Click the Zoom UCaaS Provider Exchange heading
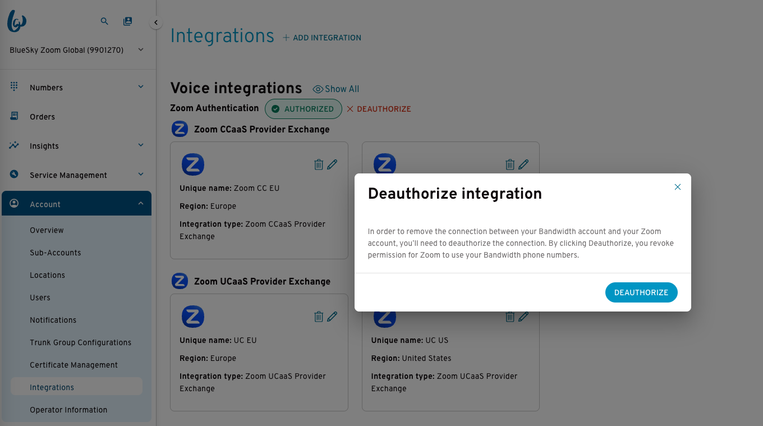763x426 pixels. (262, 281)
